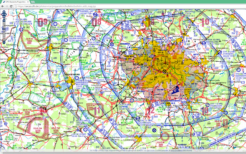Click the BERLIN-BRANDENBURG airport label
The width and height of the screenshot is (246, 154).
click(170, 101)
